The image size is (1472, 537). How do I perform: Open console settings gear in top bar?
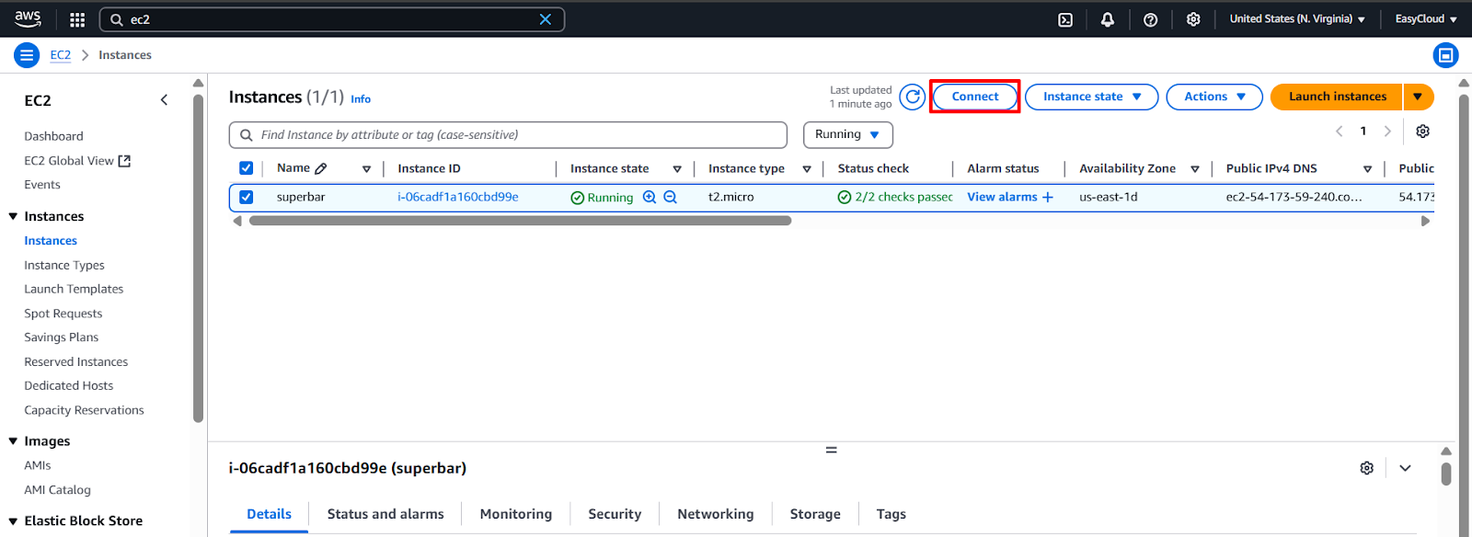(x=1193, y=19)
